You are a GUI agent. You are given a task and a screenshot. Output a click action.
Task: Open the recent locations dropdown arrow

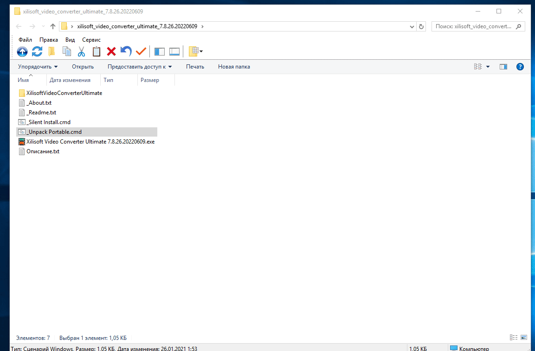pyautogui.click(x=43, y=26)
